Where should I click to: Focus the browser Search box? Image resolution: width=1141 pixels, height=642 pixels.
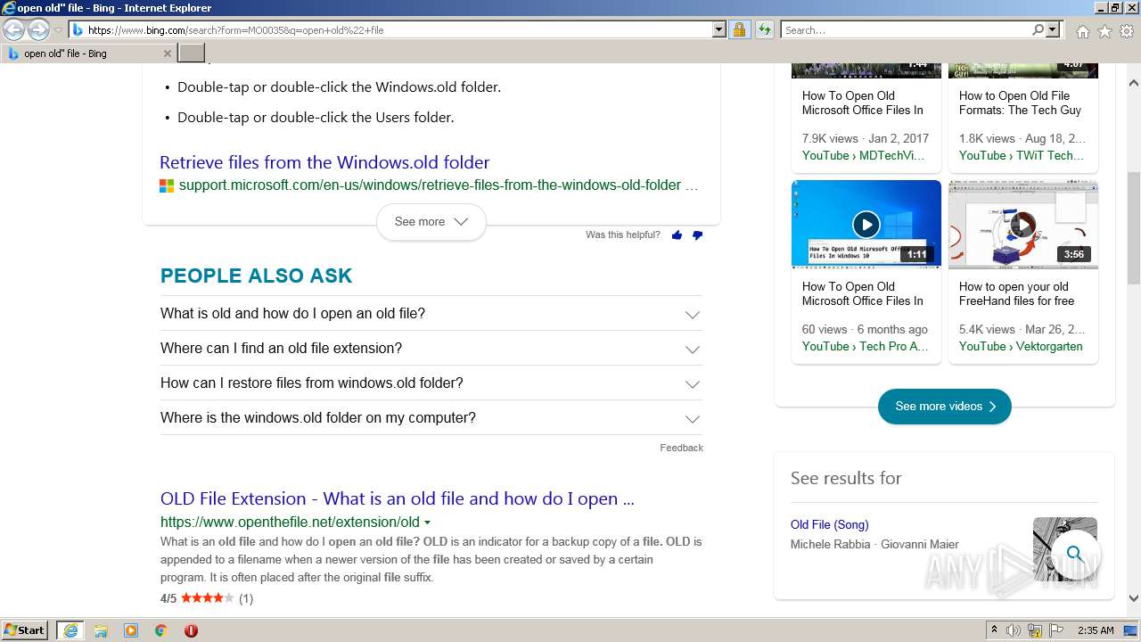click(x=906, y=29)
